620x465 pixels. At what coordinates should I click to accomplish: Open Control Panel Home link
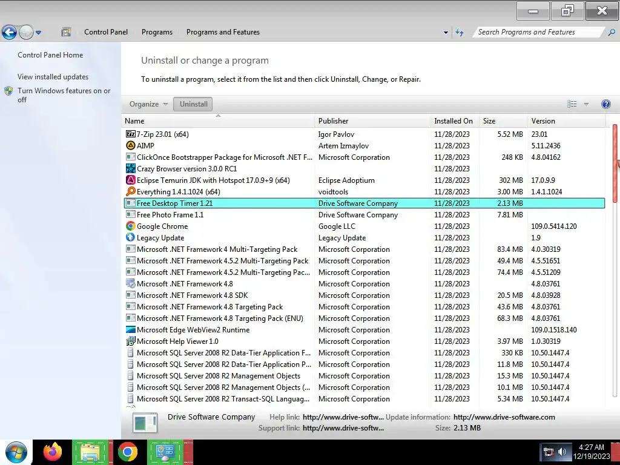click(x=50, y=55)
